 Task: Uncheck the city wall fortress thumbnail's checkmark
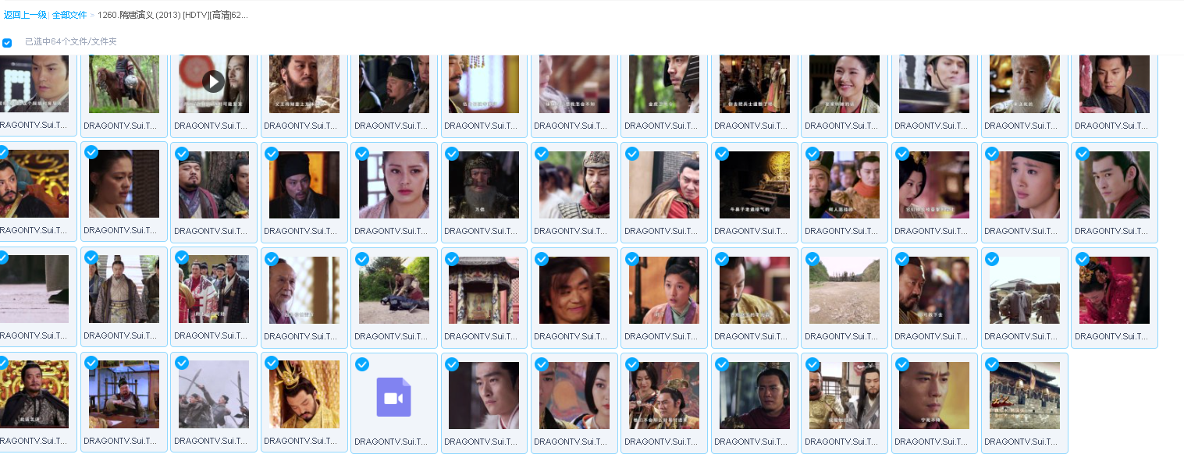click(992, 364)
